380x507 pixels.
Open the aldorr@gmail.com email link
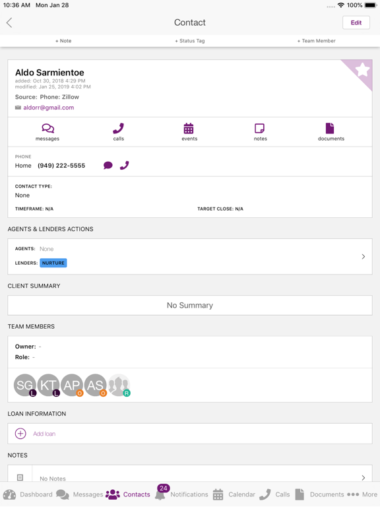[x=48, y=108]
